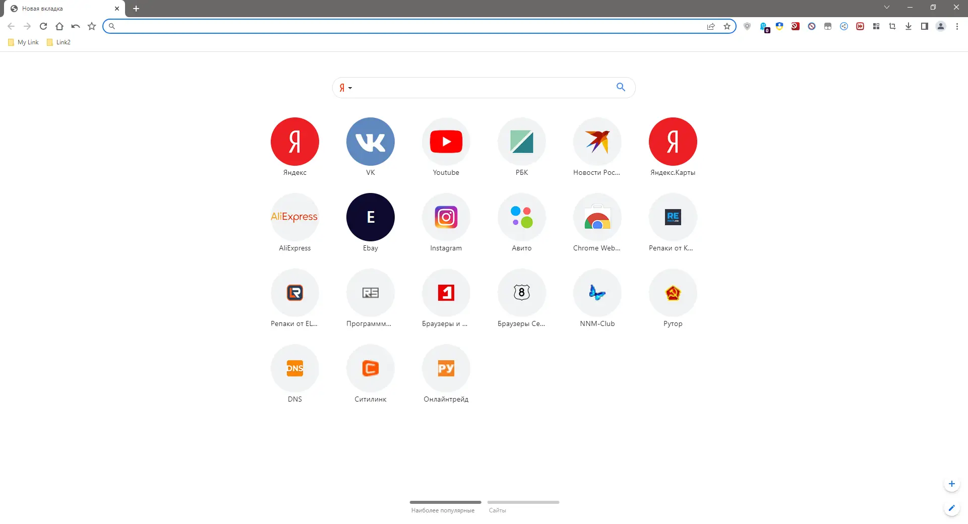This screenshot has height=524, width=968.
Task: Open Яндекс.Карты shortcut
Action: (673, 142)
